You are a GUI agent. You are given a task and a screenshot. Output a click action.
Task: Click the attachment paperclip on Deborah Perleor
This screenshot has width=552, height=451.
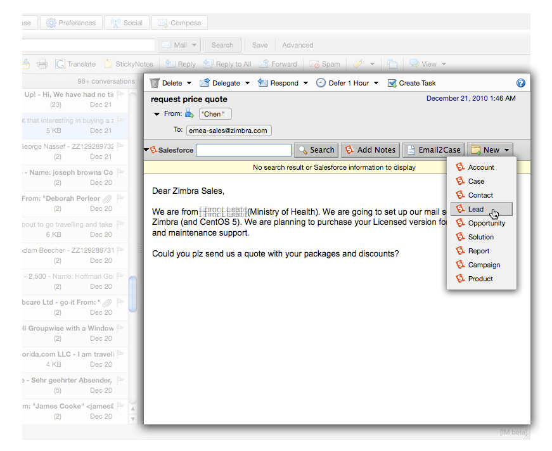click(107, 199)
